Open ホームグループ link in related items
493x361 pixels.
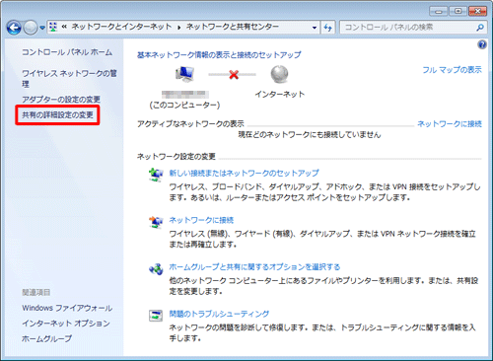(x=46, y=338)
